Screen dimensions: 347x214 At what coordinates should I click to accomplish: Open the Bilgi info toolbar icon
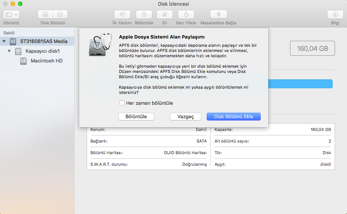(x=335, y=15)
